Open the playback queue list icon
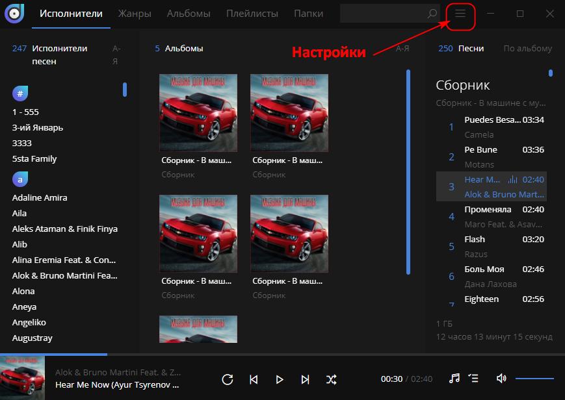Image resolution: width=565 pixels, height=400 pixels. (x=473, y=379)
